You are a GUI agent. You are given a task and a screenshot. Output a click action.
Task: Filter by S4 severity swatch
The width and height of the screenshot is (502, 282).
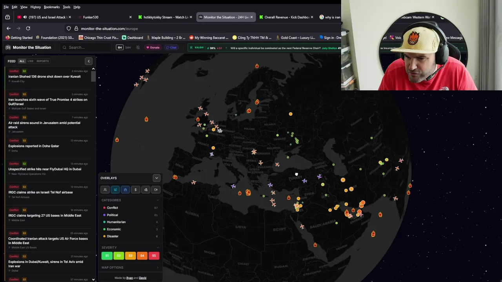tap(142, 256)
